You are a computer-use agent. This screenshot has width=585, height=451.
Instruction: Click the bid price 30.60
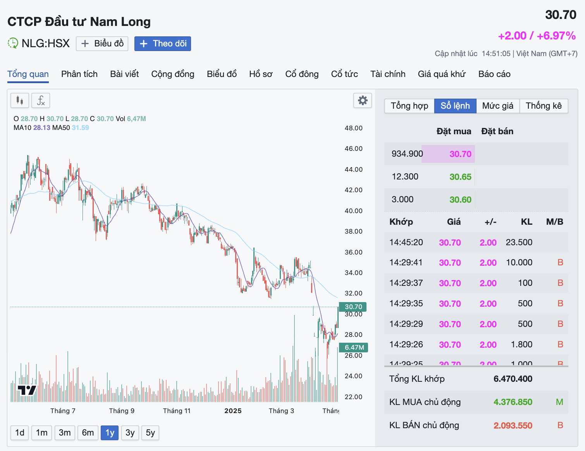pyautogui.click(x=460, y=200)
